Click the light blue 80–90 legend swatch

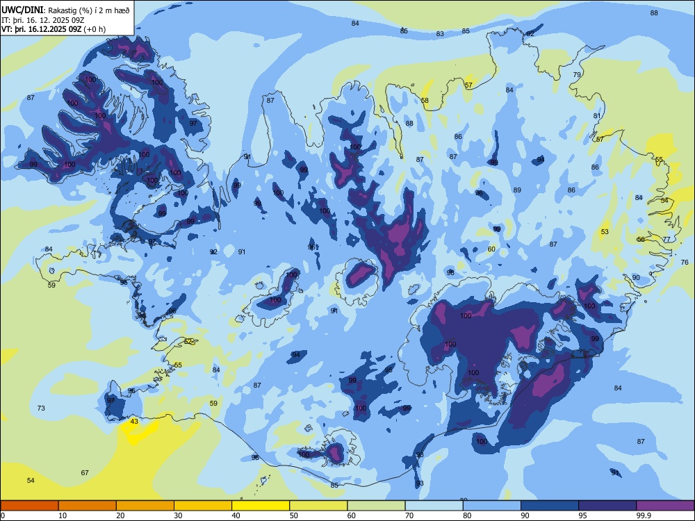(x=492, y=506)
